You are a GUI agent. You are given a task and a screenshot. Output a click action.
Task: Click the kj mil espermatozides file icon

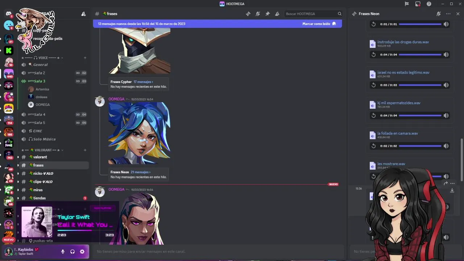[x=372, y=105]
